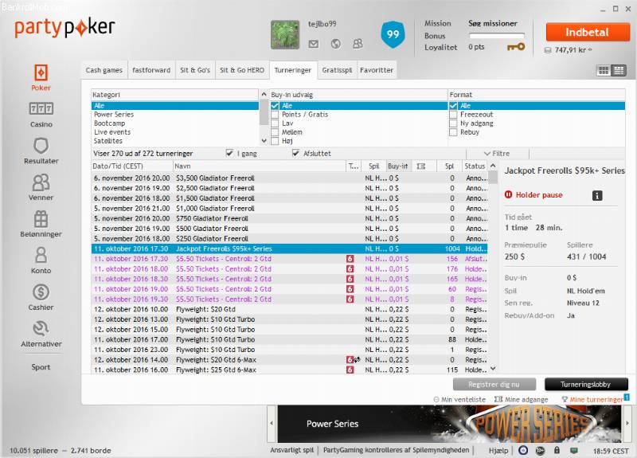This screenshot has height=458, width=637.
Task: Click the globe icon under username
Action: [x=335, y=44]
